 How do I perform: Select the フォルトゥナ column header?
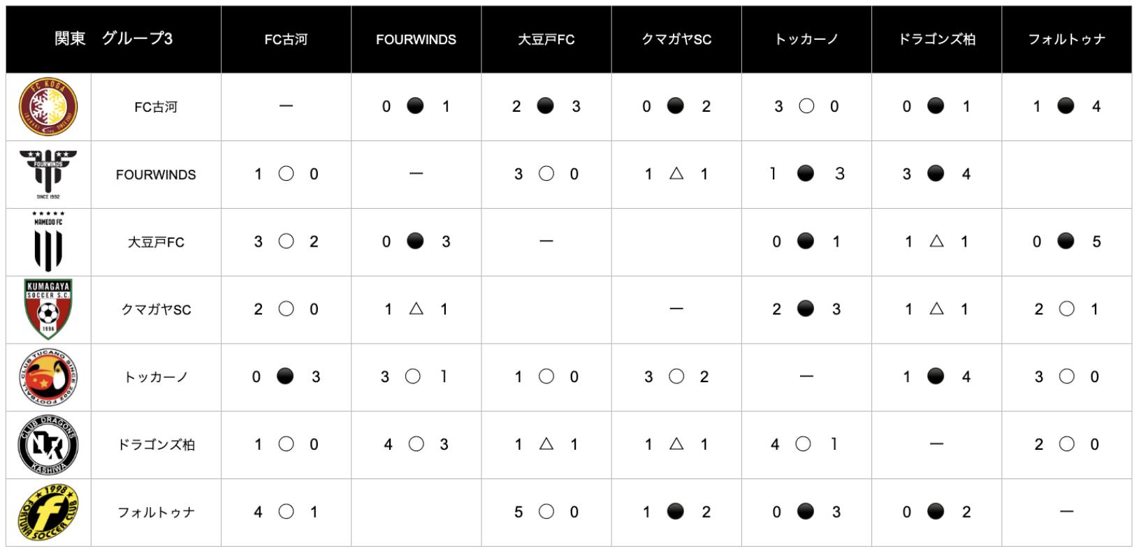(1066, 40)
